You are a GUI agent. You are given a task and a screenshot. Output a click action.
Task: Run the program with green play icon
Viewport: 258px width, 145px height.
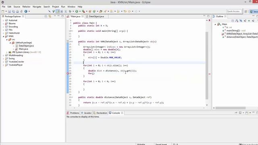77,11
